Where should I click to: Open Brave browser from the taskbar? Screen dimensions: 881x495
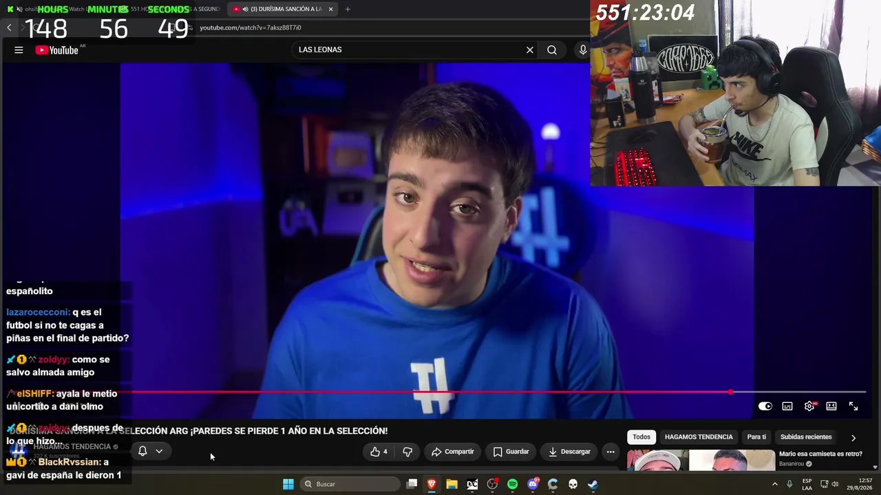[x=432, y=484]
